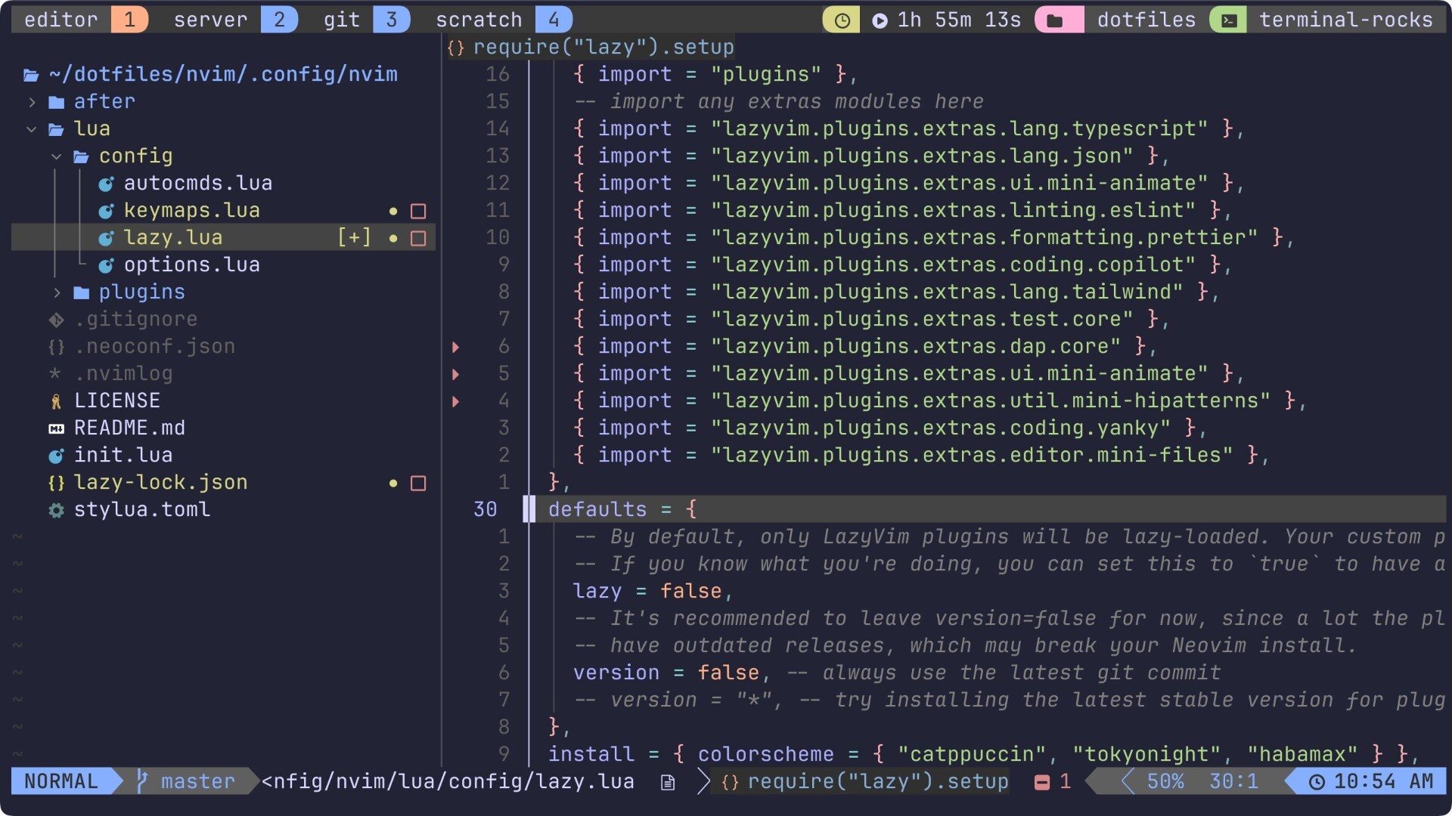The width and height of the screenshot is (1452, 816).
Task: Expand the after folder
Action: point(32,102)
